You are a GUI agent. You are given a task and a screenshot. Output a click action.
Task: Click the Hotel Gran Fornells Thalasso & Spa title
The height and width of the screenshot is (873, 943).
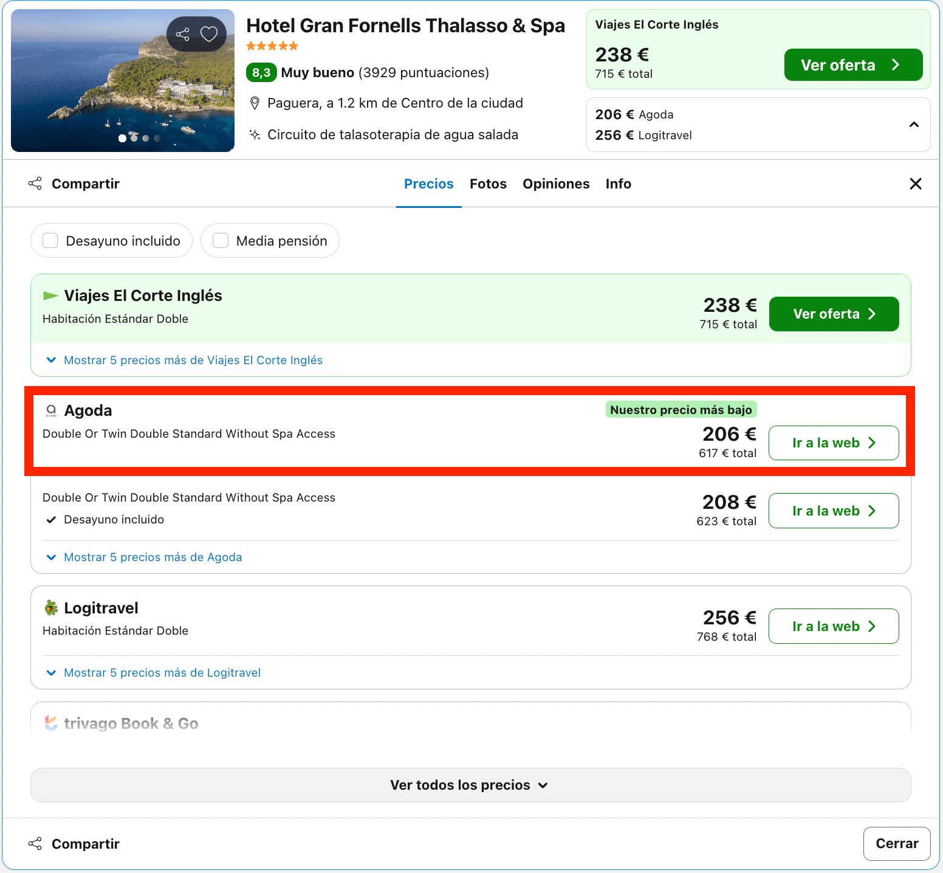pyautogui.click(x=406, y=26)
